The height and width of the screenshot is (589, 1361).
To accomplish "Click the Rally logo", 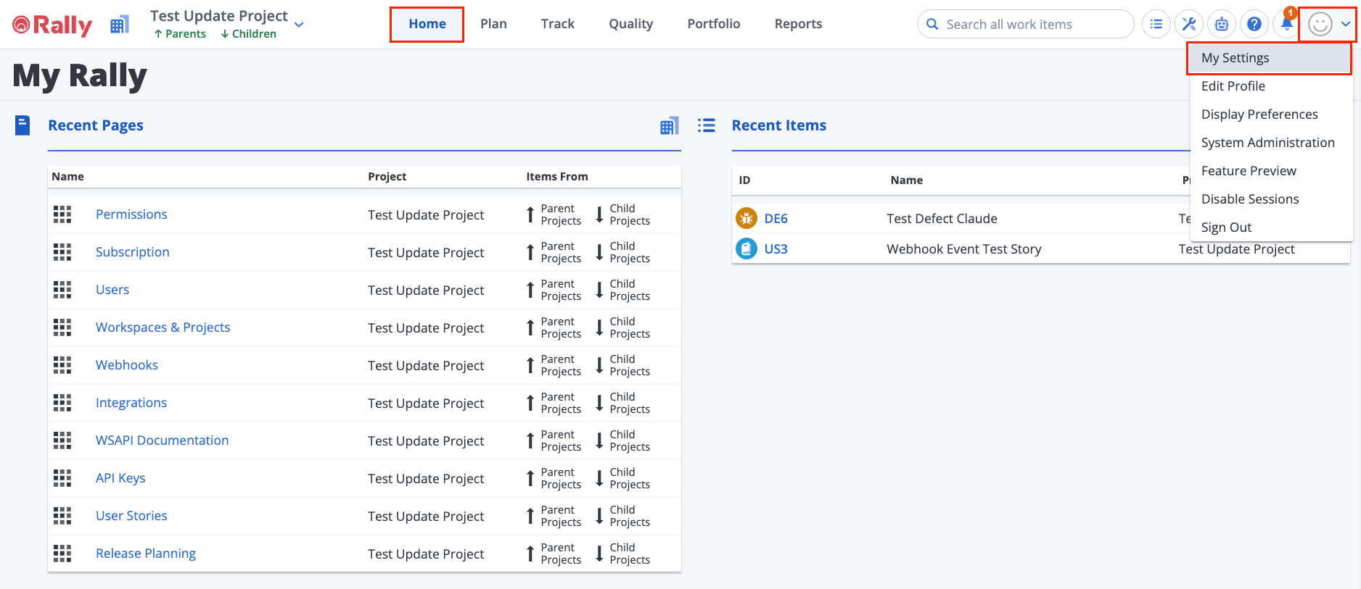I will pos(52,25).
